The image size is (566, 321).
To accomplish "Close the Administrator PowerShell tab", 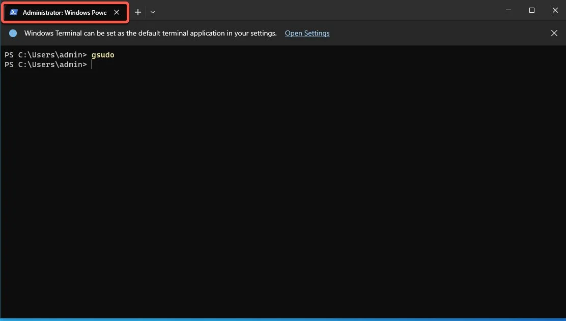I will pyautogui.click(x=117, y=12).
